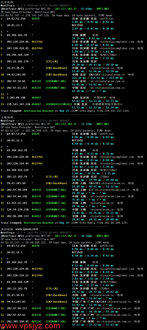147x330 pixels.
Task: Click the '153.39 ms' latency reading
Action: pyautogui.click(x=79, y=78)
